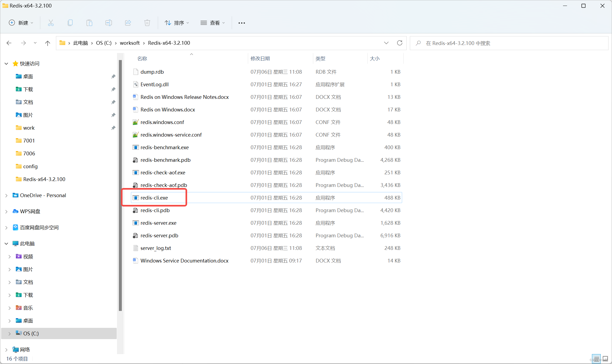Open the 查看 view menu

[213, 23]
